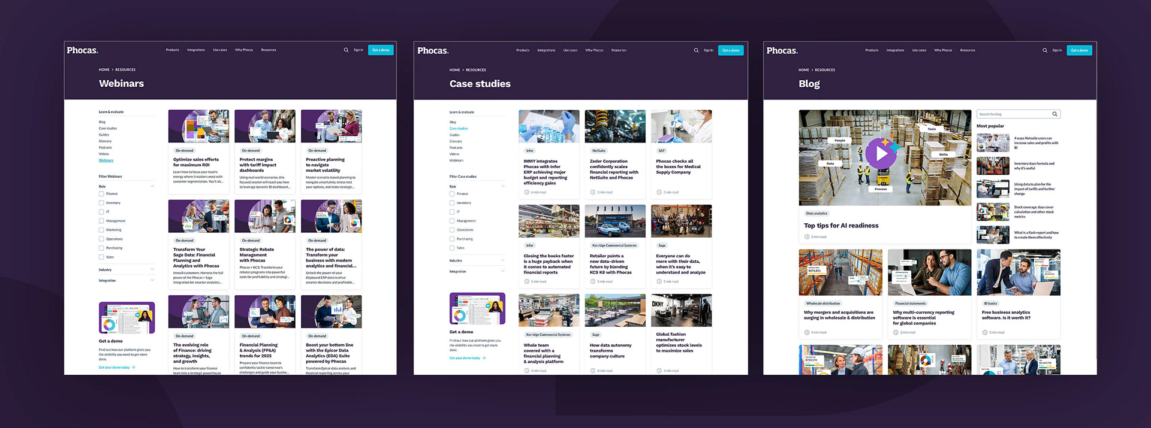Open Optimize sales efforts webinar thumbnail
Viewport: 1151px width, 428px height.
[x=198, y=126]
